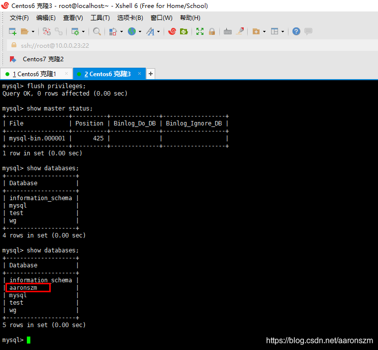Image resolution: width=378 pixels, height=350 pixels.
Task: Open the Centos7 克隆2 quick link
Action: tap(43, 59)
